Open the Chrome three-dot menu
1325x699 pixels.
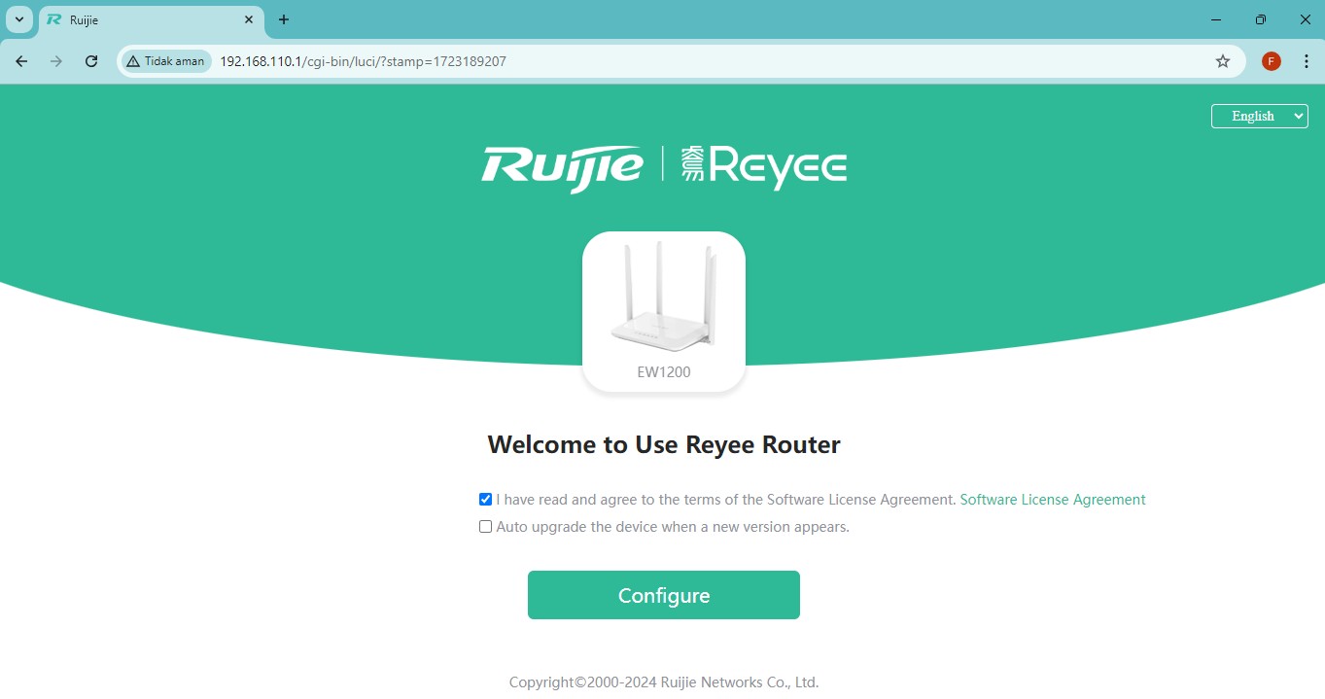coord(1307,61)
